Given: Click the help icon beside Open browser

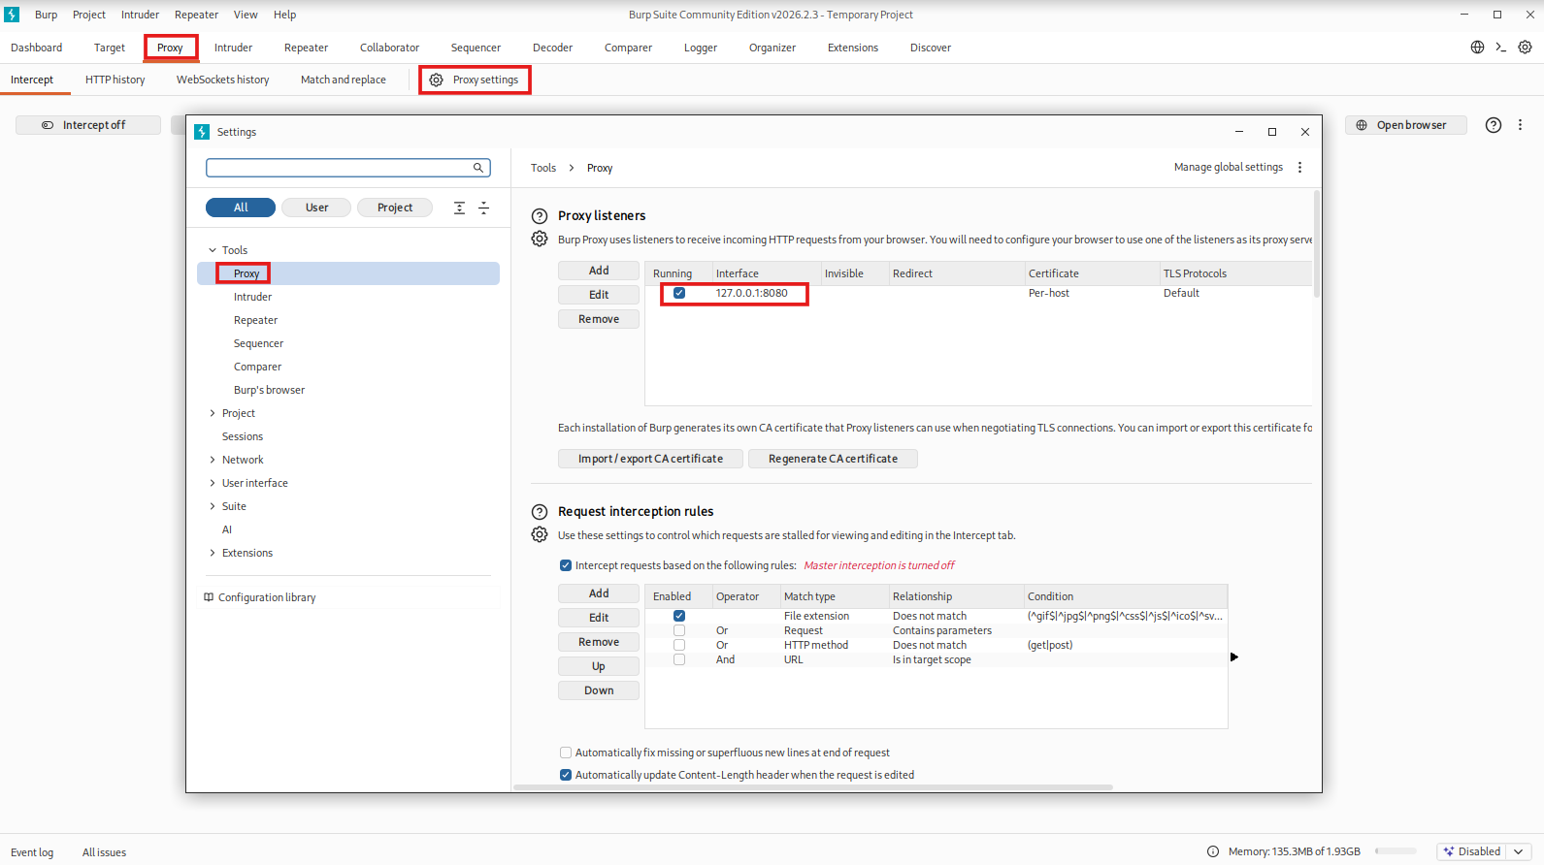Looking at the screenshot, I should point(1494,125).
